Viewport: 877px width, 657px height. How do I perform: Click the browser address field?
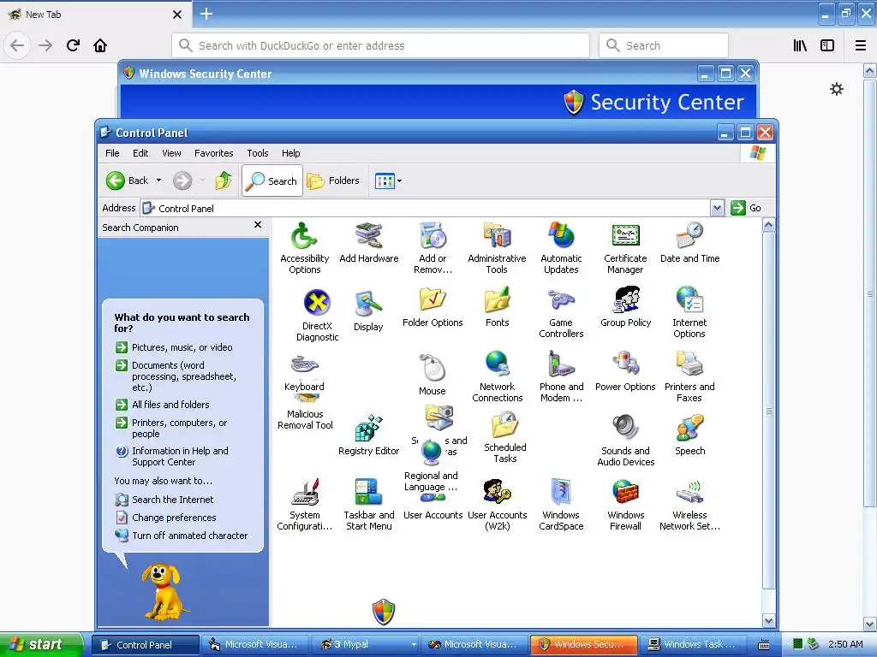(380, 46)
